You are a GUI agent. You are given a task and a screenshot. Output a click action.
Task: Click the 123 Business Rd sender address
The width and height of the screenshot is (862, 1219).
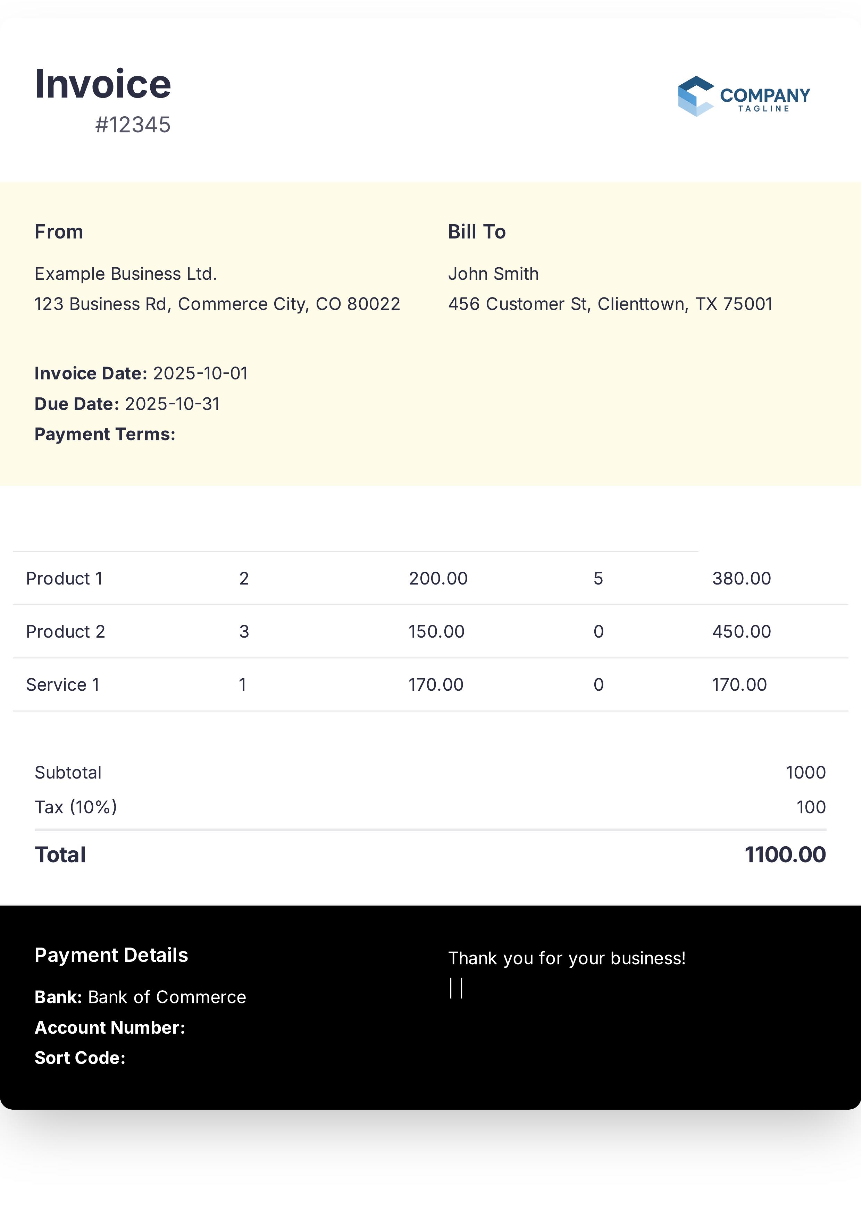coord(217,304)
